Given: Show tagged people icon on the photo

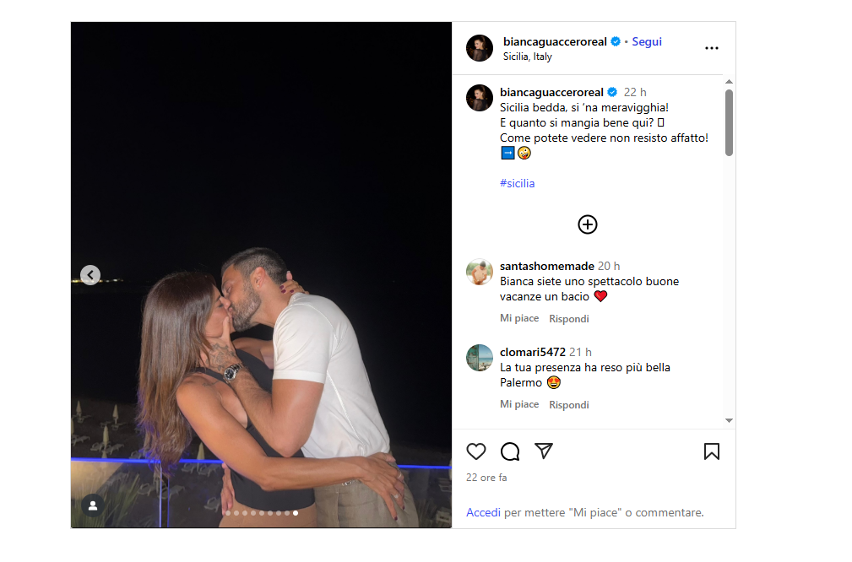Looking at the screenshot, I should (x=93, y=505).
